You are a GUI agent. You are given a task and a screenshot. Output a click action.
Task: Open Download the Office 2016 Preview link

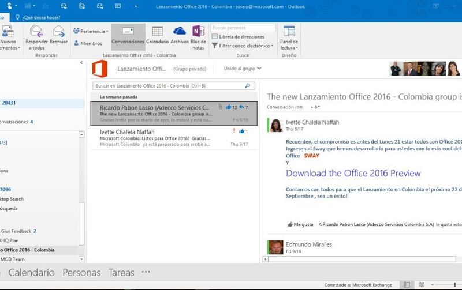(x=353, y=173)
